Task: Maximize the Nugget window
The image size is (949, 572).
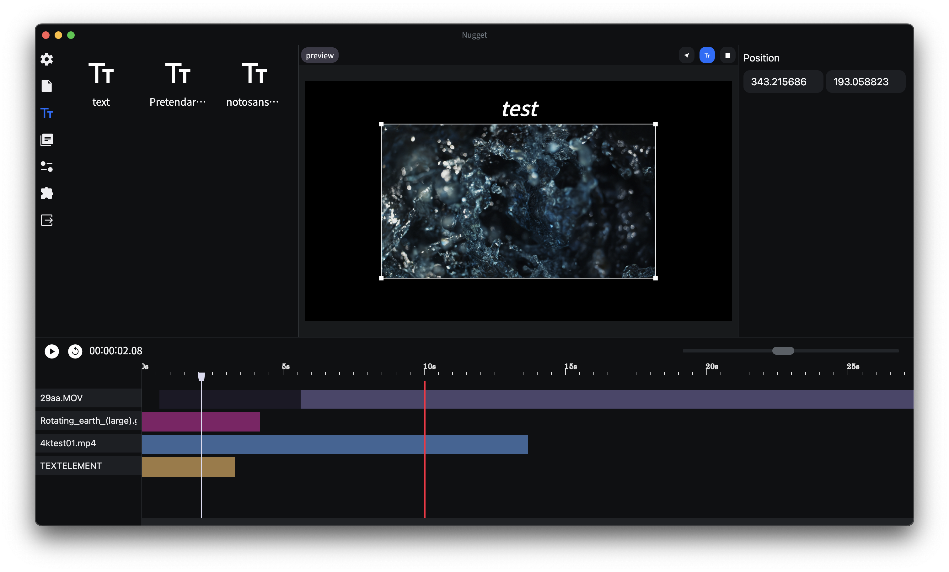Action: click(71, 35)
